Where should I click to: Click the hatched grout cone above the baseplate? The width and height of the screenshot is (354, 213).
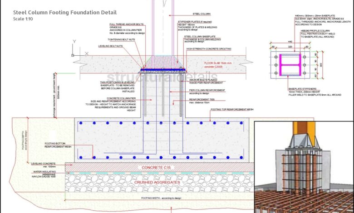tap(163, 62)
